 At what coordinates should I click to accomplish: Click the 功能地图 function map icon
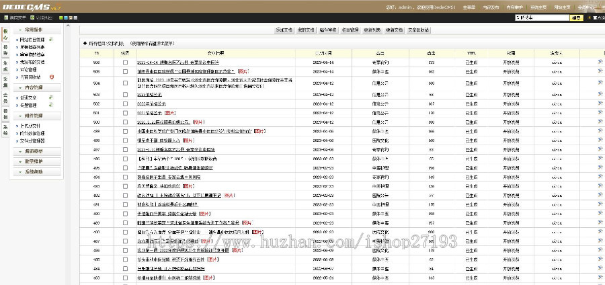[32, 17]
